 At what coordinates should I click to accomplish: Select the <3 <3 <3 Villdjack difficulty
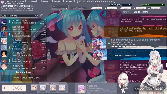130,43
